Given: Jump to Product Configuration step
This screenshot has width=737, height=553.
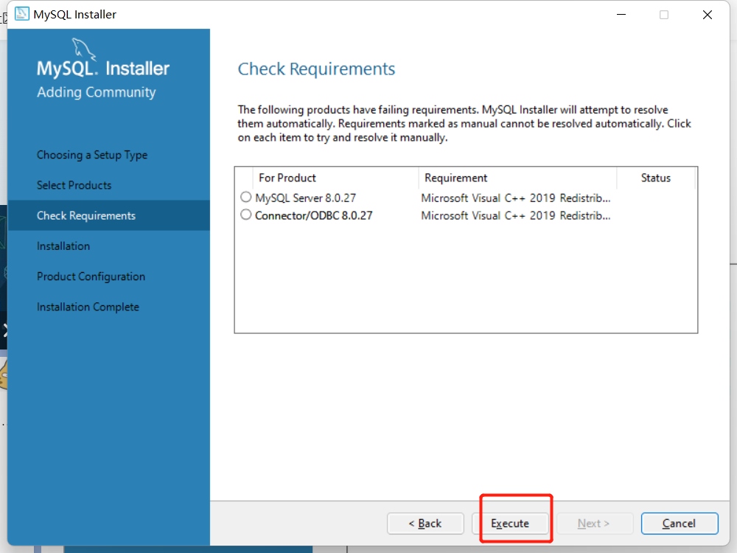Looking at the screenshot, I should [x=91, y=276].
